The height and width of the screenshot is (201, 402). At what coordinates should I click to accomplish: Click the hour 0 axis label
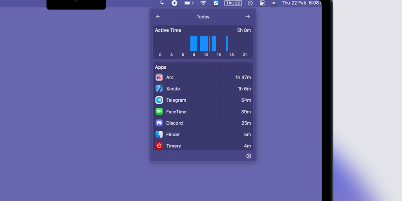click(x=160, y=55)
